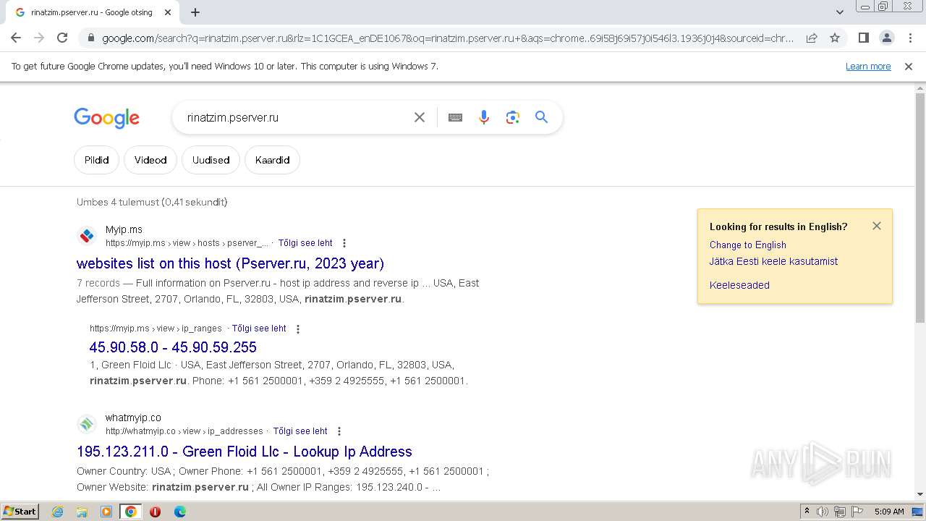
Task: Switch to Pildid results filter
Action: (x=96, y=160)
